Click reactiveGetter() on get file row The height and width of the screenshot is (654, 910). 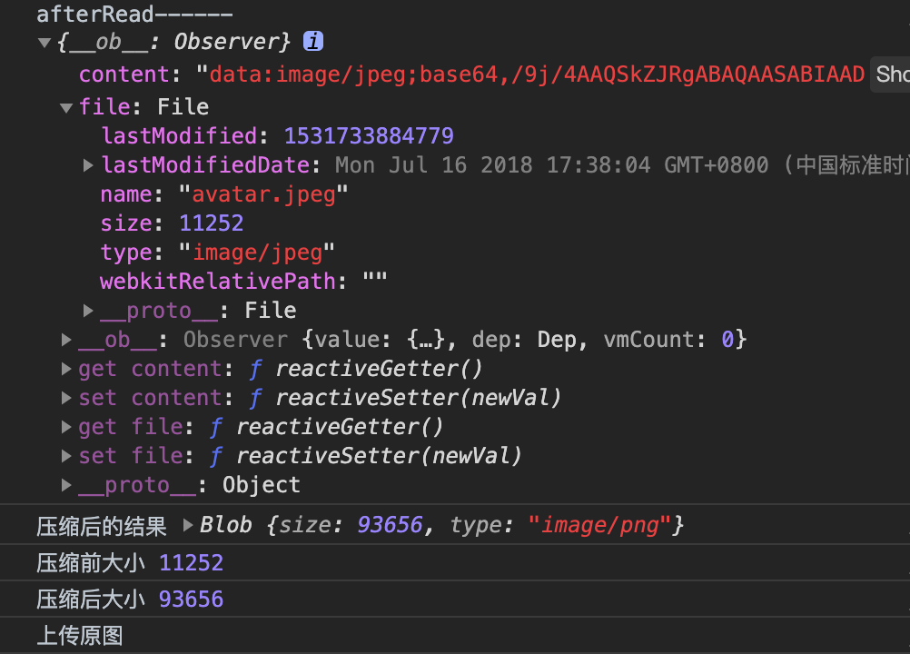click(x=340, y=427)
